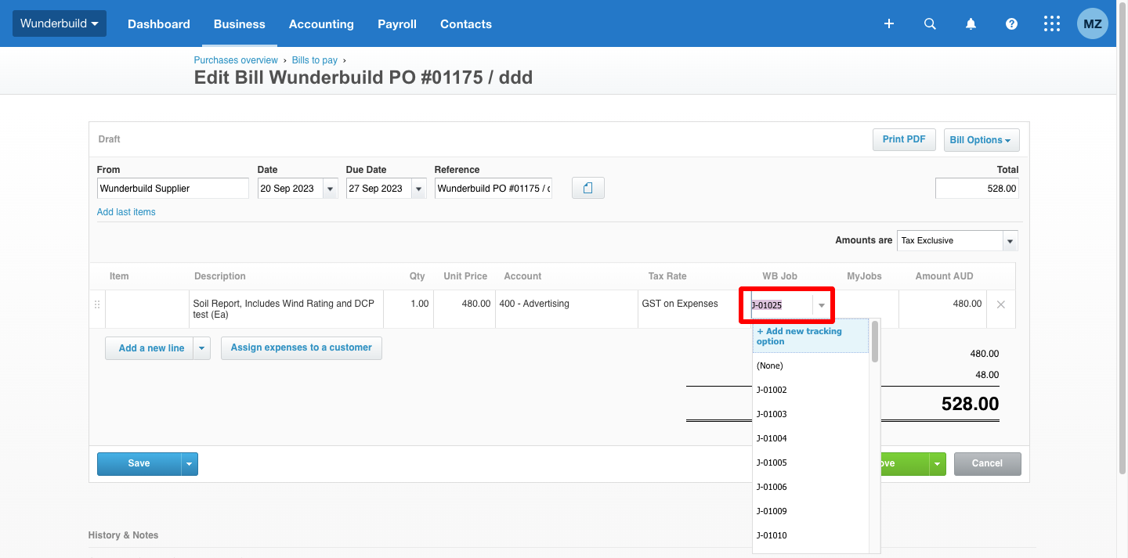The height and width of the screenshot is (558, 1128).
Task: Open the Bill Options dropdown
Action: point(982,140)
